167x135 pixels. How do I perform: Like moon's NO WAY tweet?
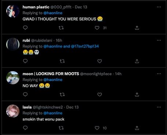pos(100,94)
